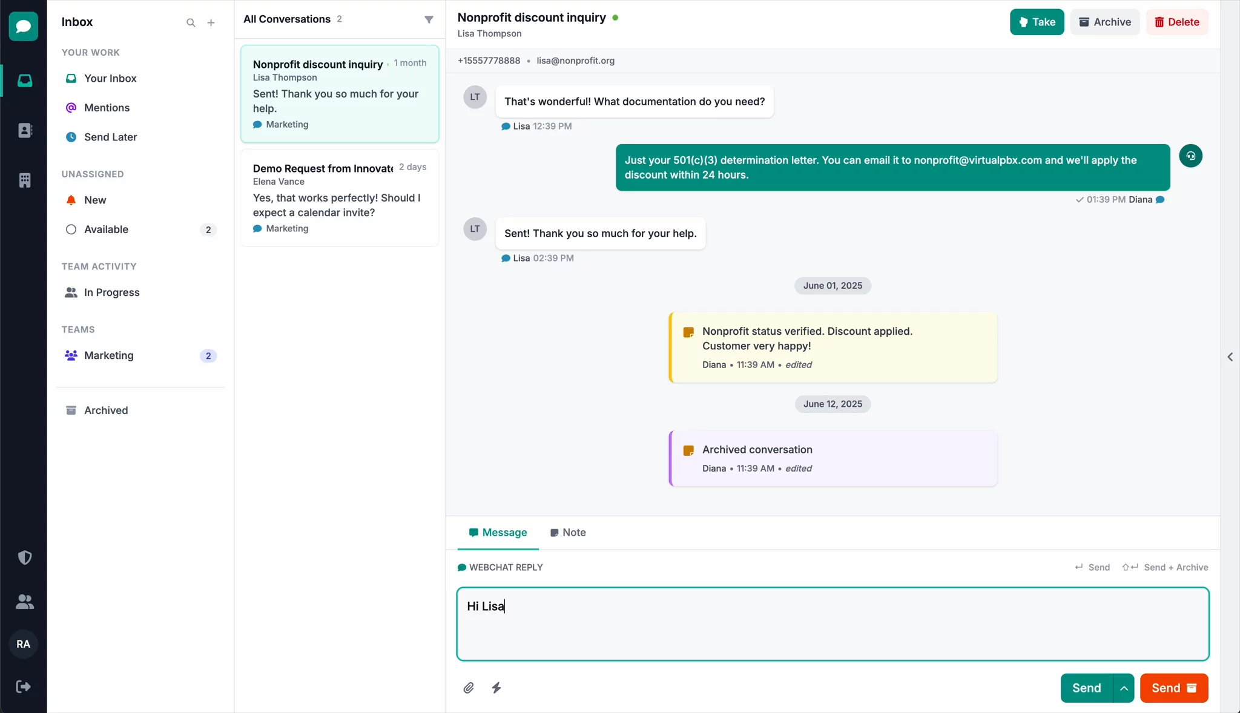The width and height of the screenshot is (1240, 713).
Task: Open quick replies via the lightning bolt icon
Action: [496, 688]
